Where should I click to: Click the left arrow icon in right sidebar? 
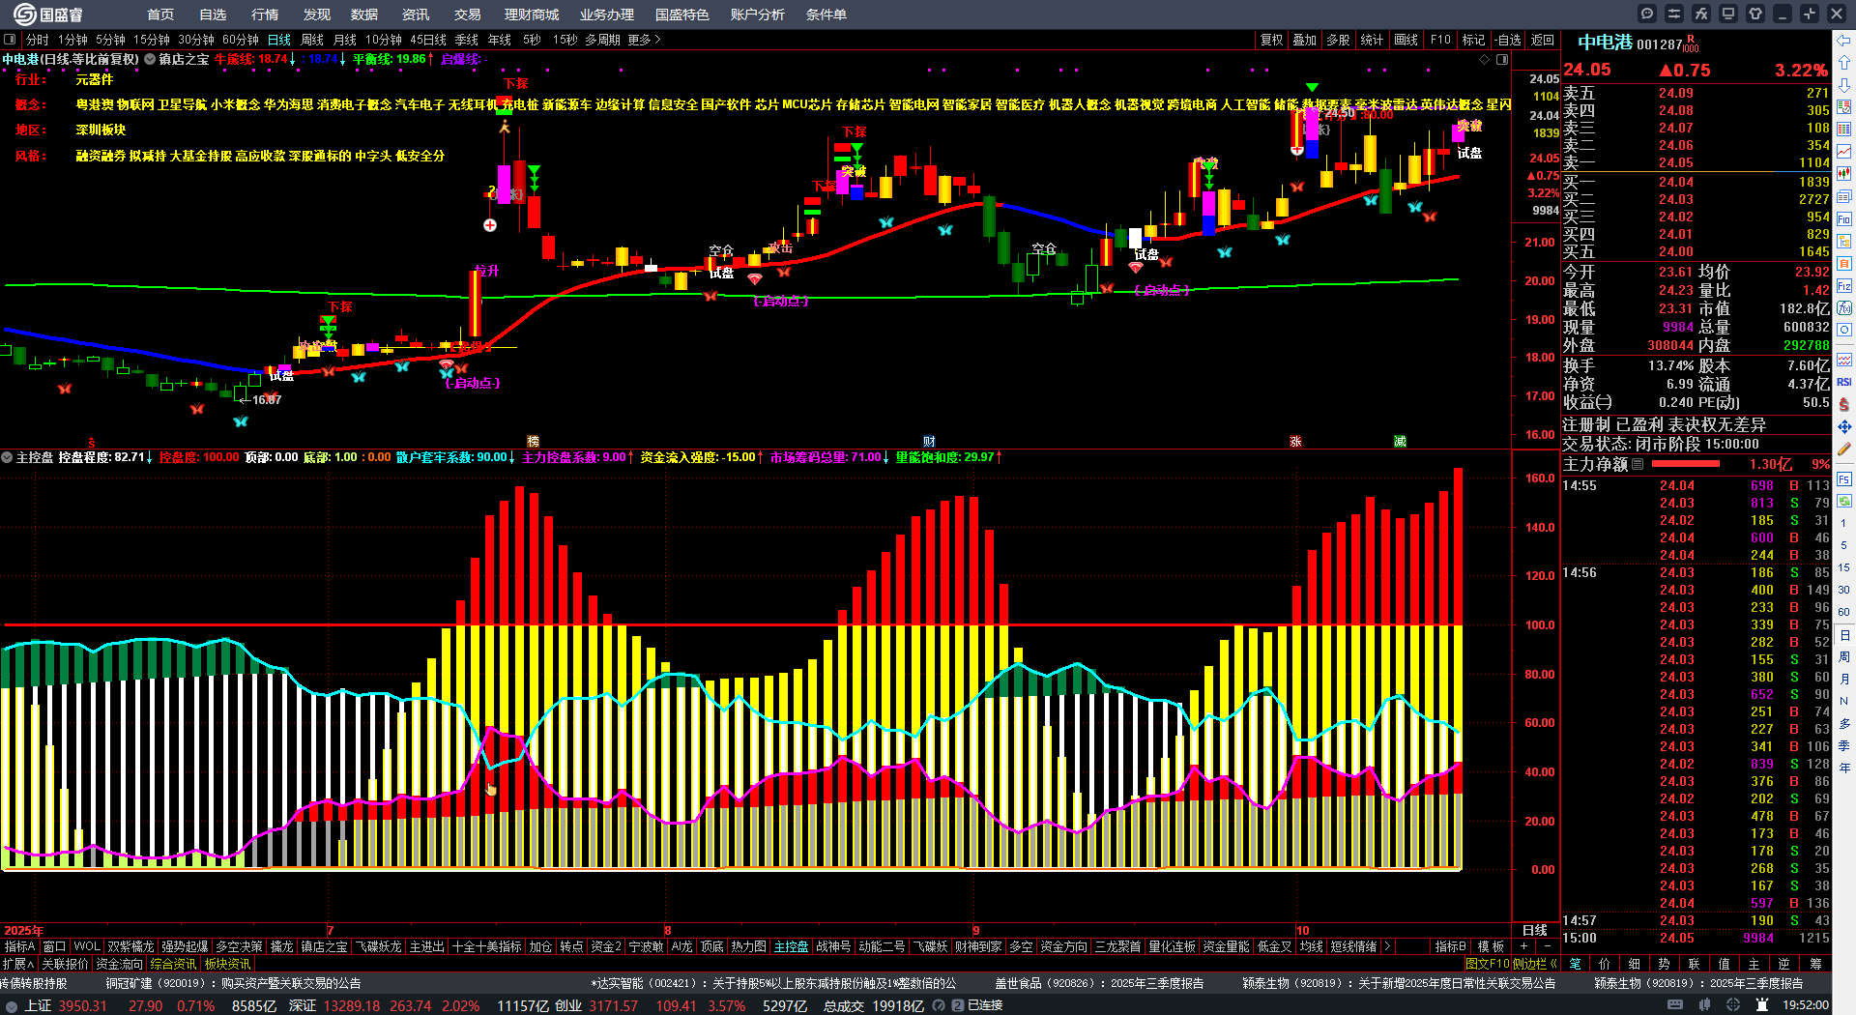coord(1844,40)
